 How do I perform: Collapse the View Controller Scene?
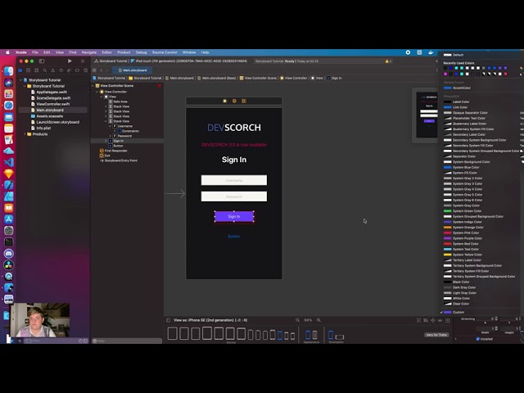[93, 86]
